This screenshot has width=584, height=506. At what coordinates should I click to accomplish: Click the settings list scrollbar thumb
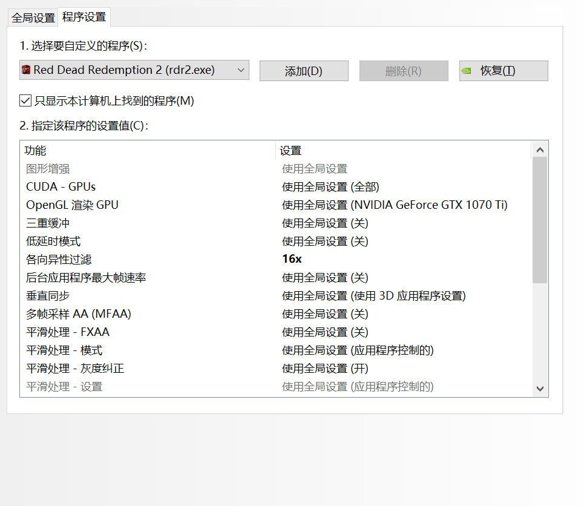pos(540,220)
